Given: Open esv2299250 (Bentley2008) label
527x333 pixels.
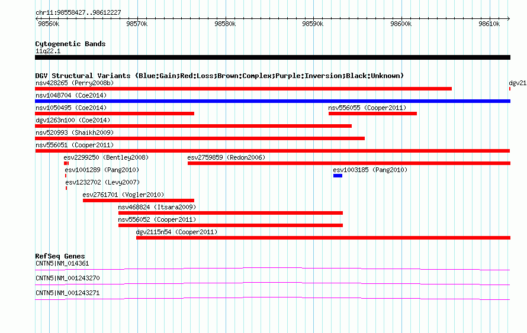Looking at the screenshot, I should point(106,157).
